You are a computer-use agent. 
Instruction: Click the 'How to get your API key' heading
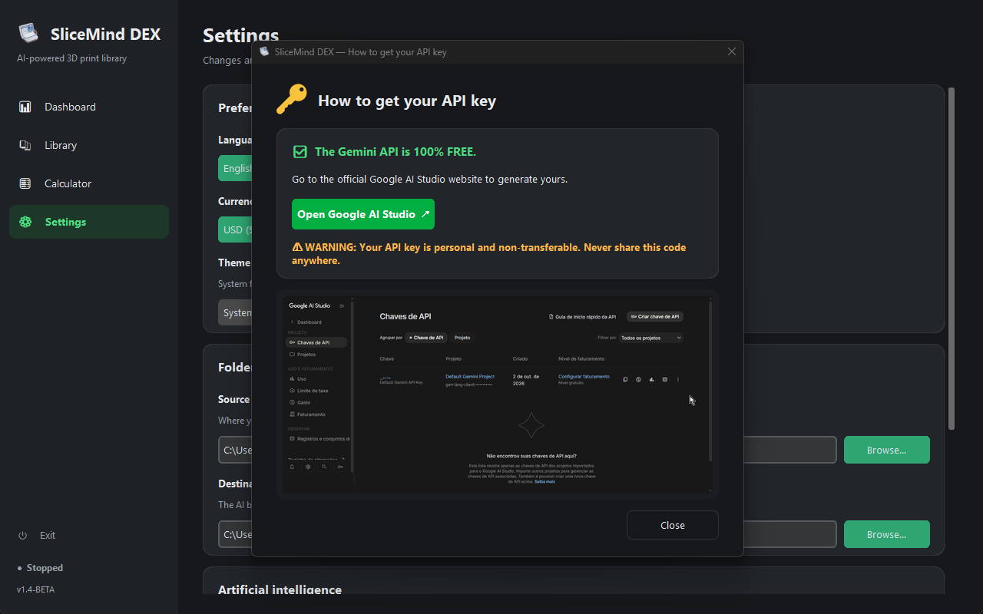tap(407, 101)
